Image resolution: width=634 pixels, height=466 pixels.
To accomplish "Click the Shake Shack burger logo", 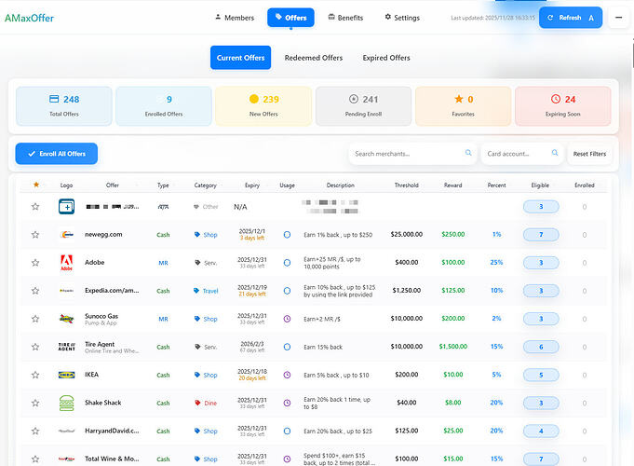I will 67,403.
